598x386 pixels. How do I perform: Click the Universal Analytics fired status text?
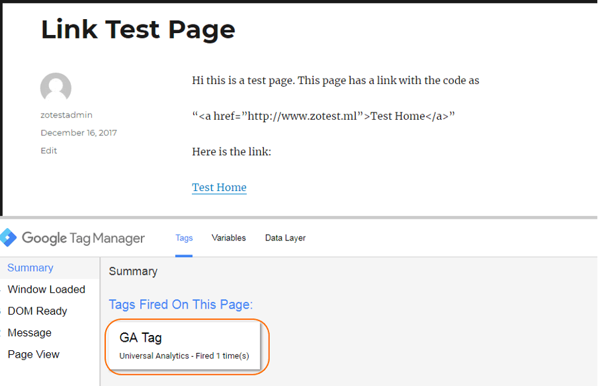click(x=184, y=356)
